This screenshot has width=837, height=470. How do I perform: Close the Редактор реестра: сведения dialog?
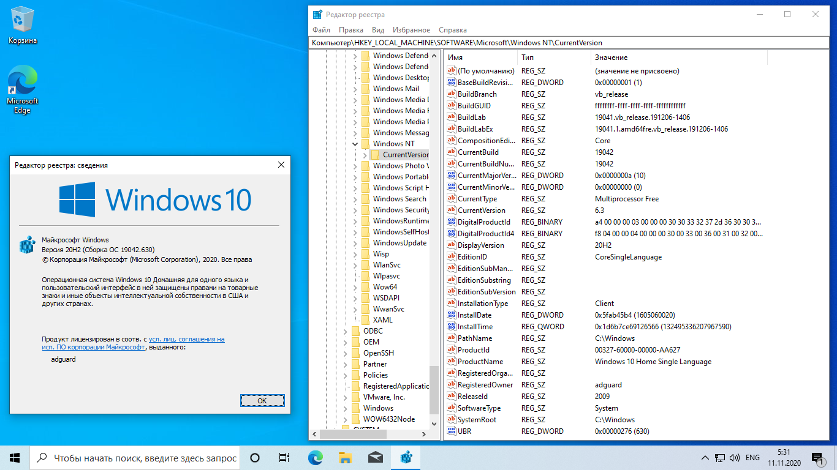tap(281, 165)
